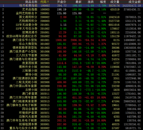
Task: Select 古桥小版 row
Action: pos(71,90)
